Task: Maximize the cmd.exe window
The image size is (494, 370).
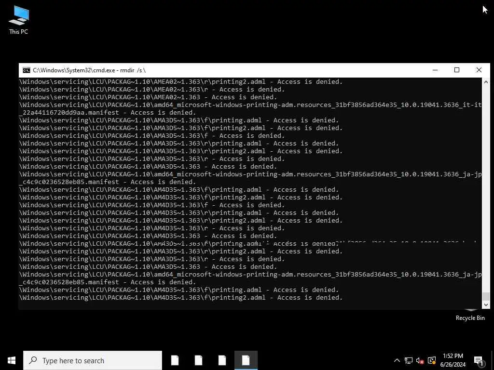Action: coord(457,70)
